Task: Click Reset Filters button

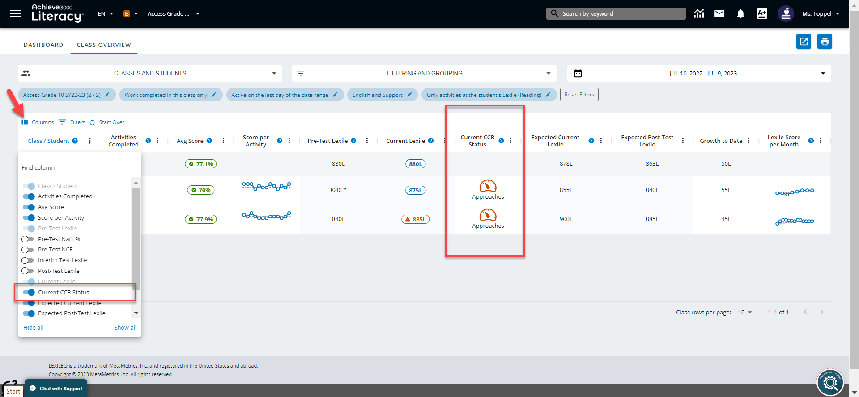Action: [x=579, y=95]
